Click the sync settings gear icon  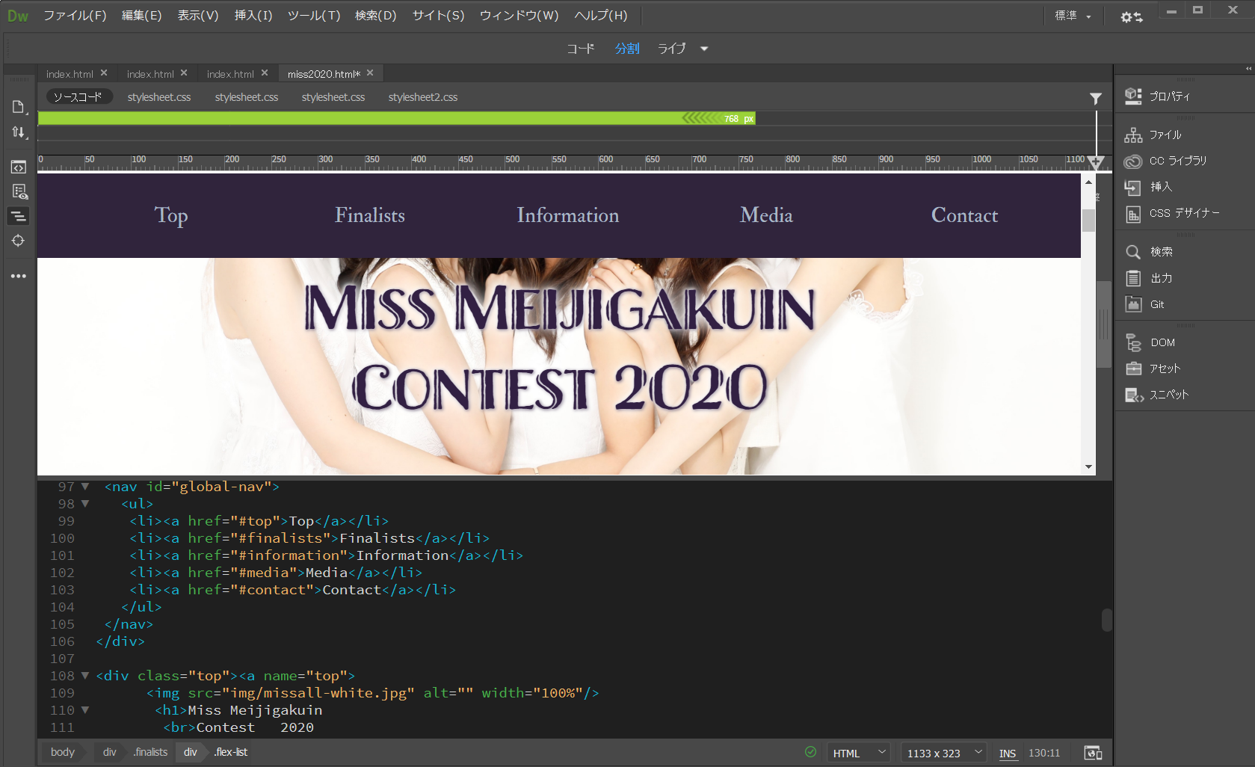pyautogui.click(x=1131, y=16)
